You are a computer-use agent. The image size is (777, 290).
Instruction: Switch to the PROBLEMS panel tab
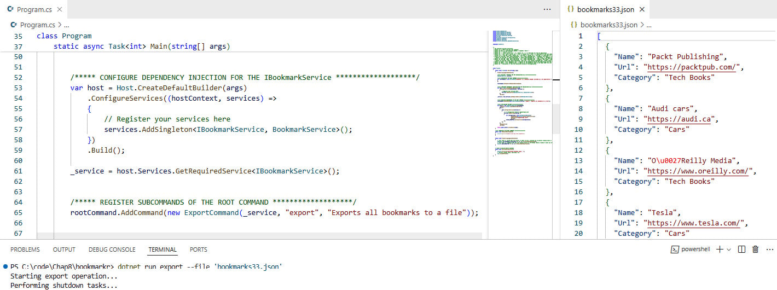tap(25, 250)
